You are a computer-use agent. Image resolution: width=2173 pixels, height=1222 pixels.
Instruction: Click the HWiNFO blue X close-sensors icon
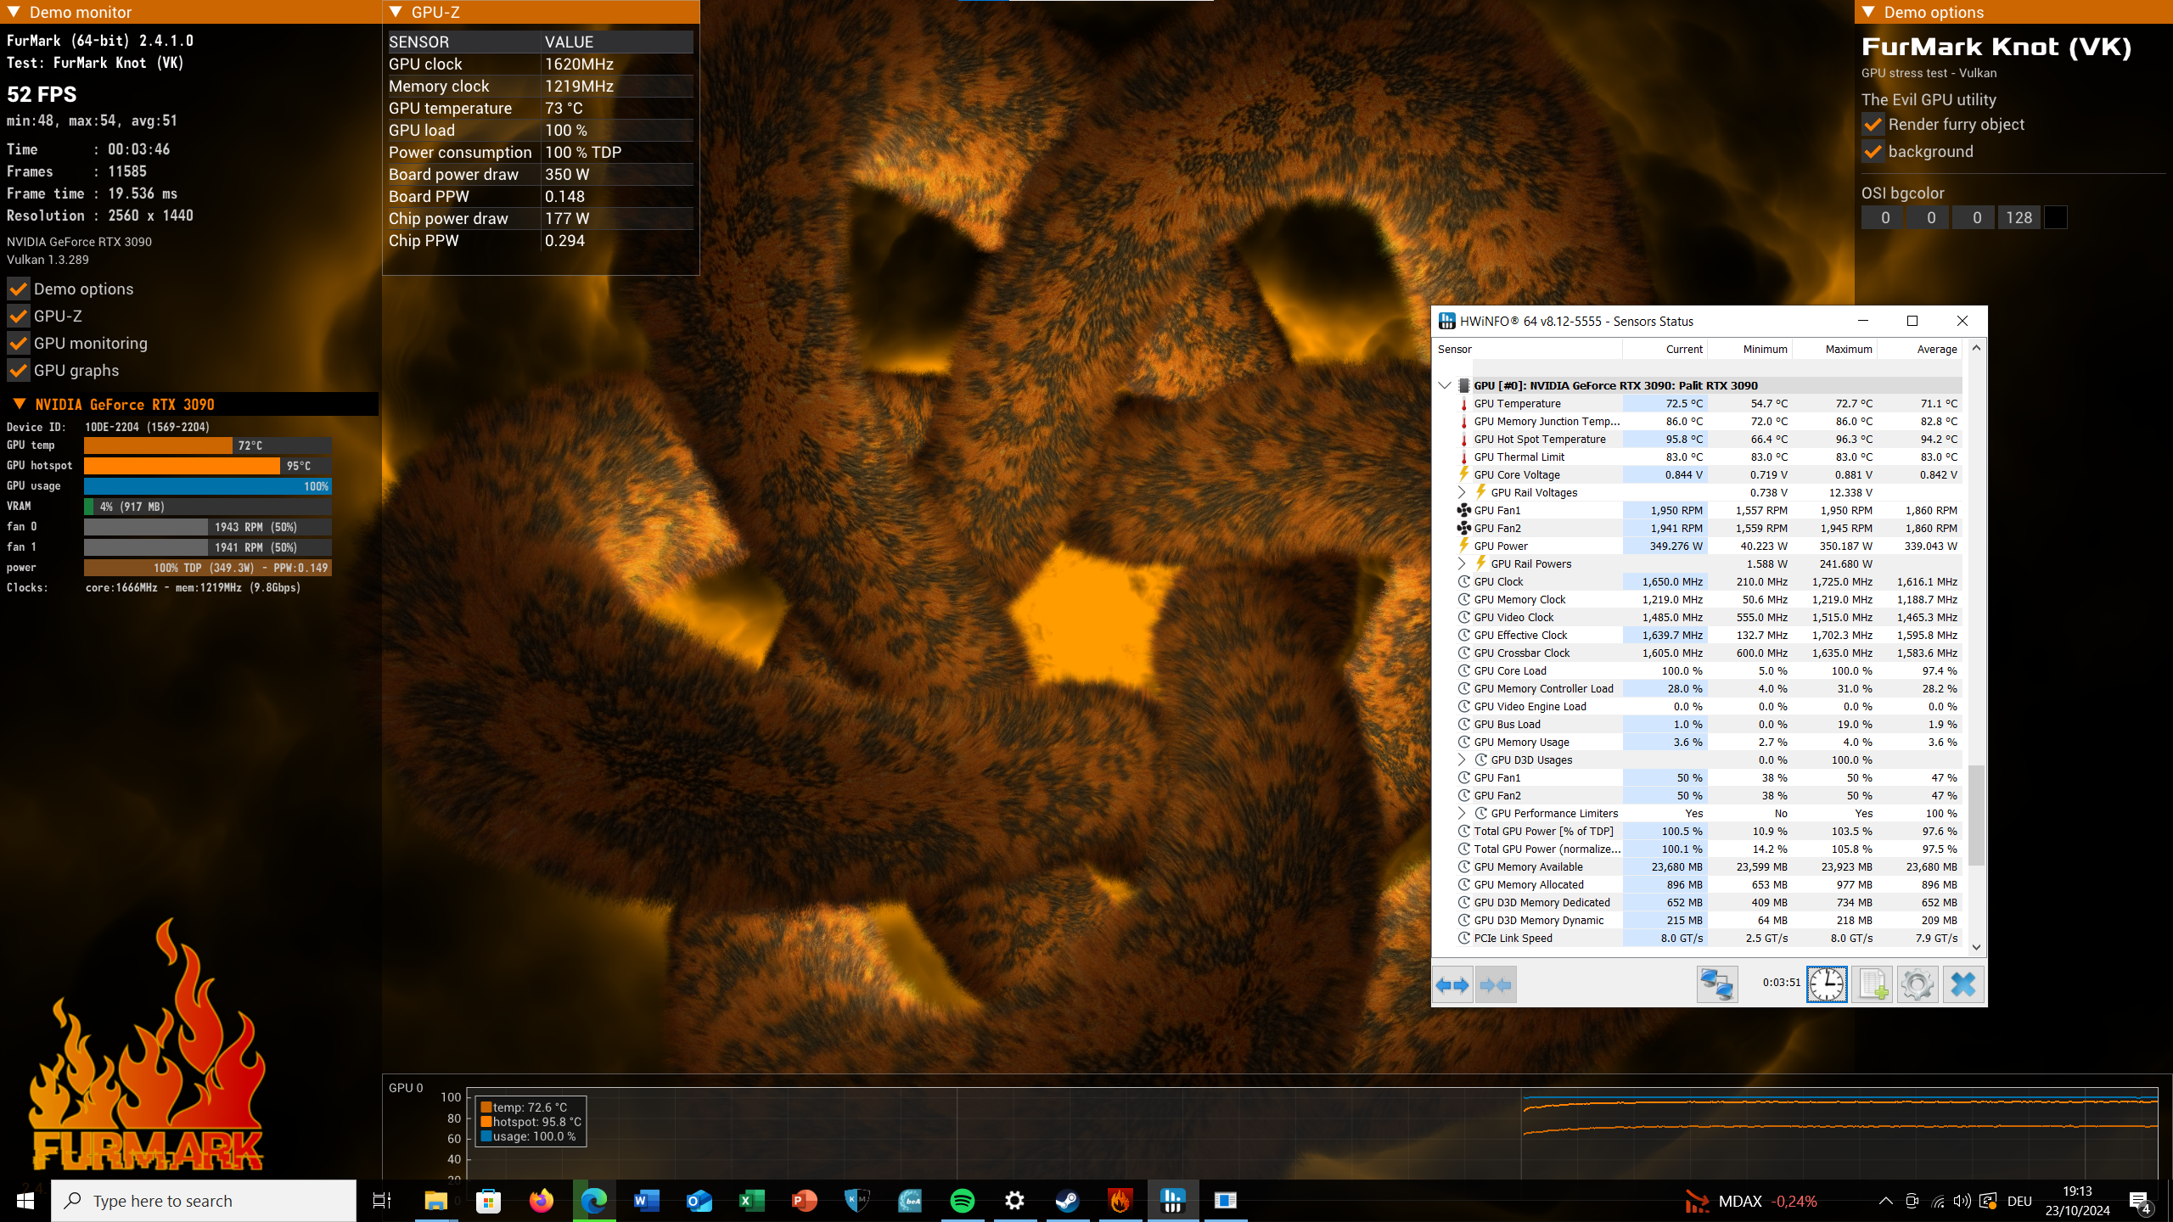click(1962, 984)
